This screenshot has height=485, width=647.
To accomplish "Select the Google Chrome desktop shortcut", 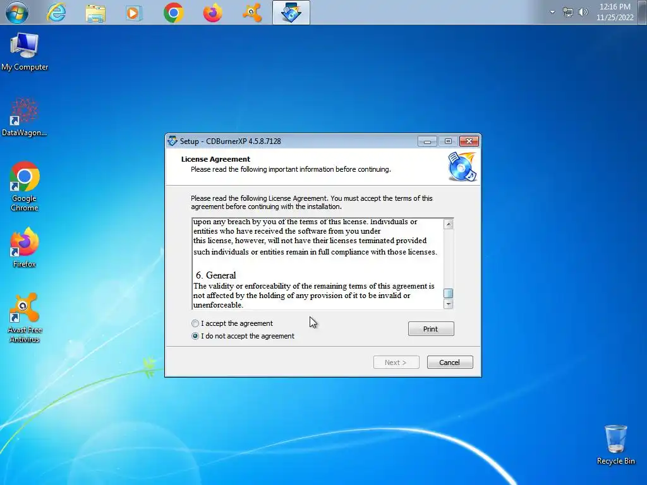I will (25, 186).
